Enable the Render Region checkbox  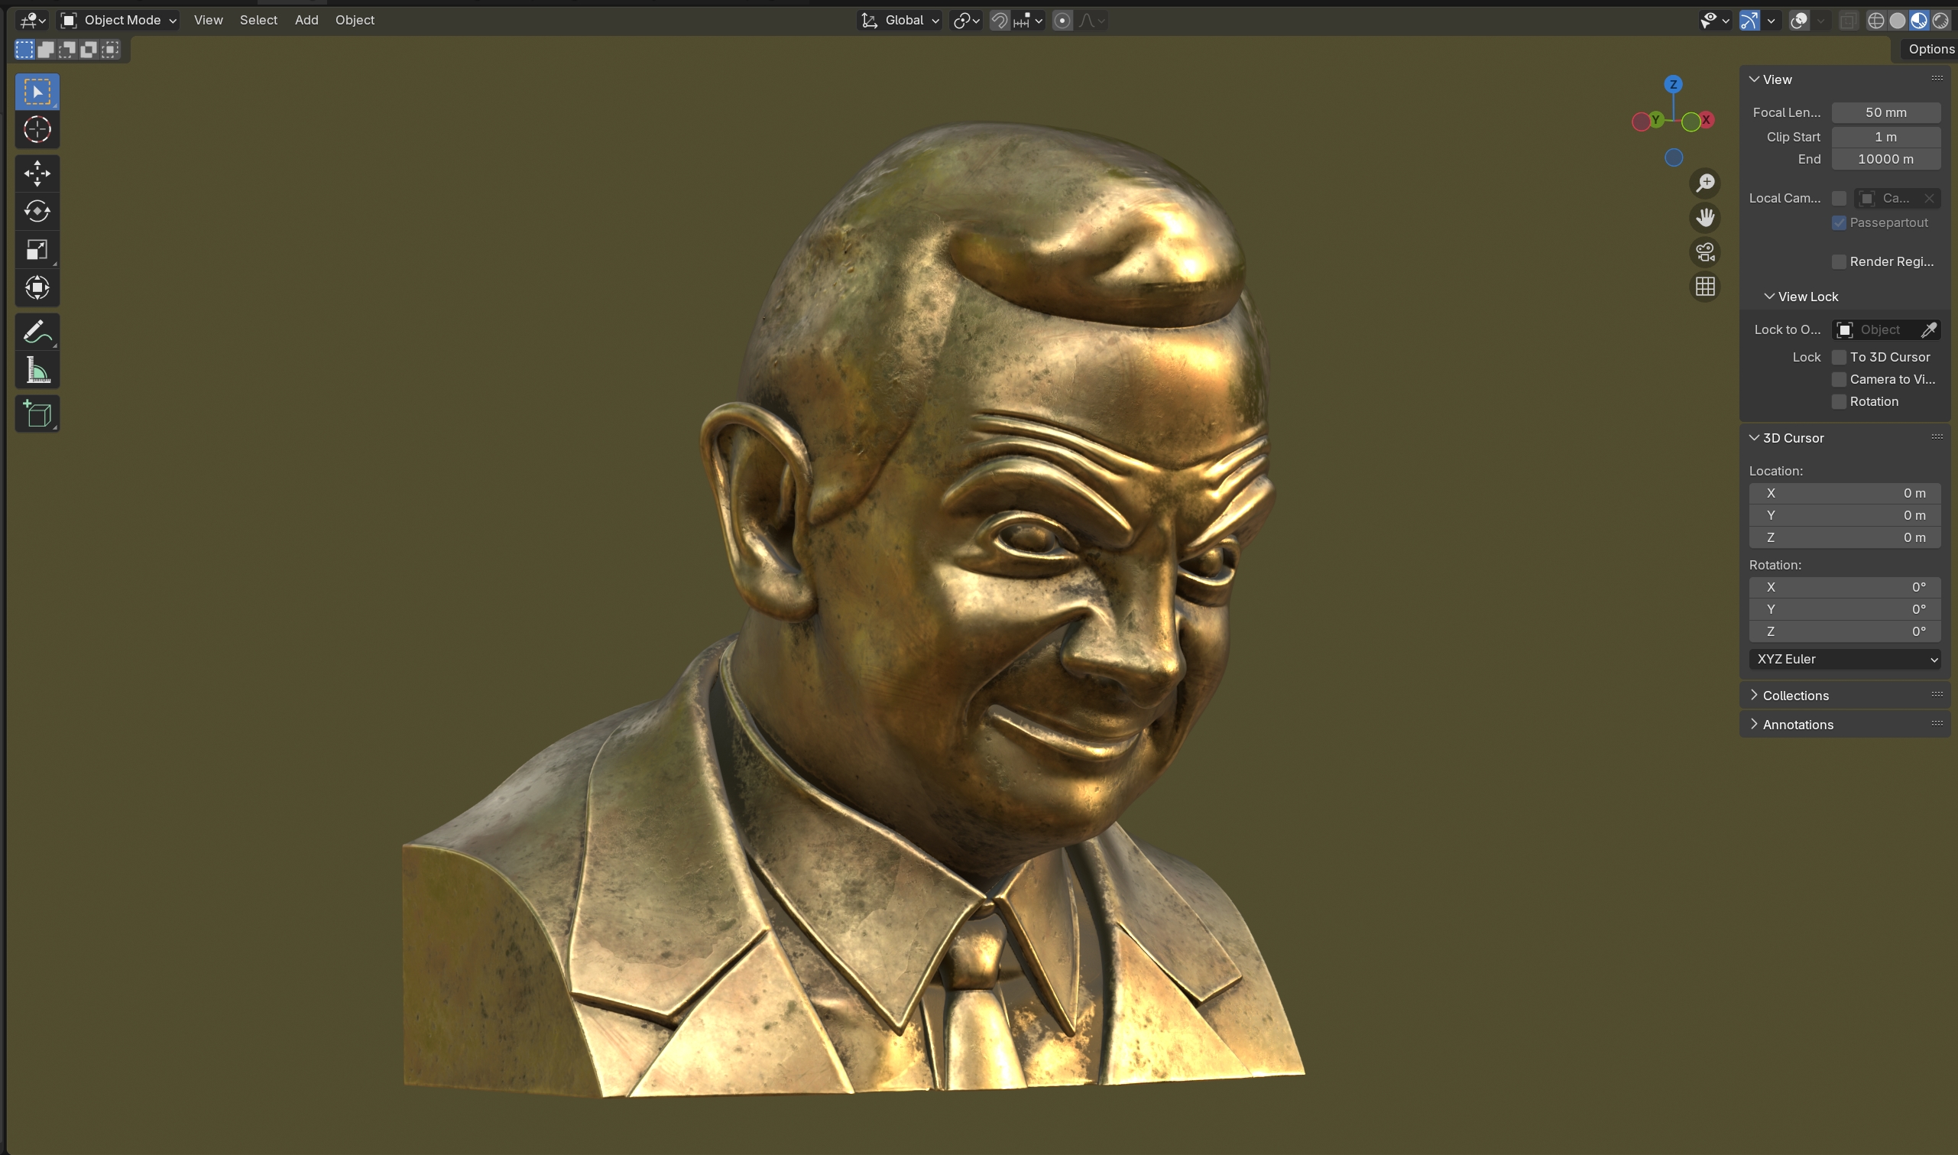(x=1839, y=261)
